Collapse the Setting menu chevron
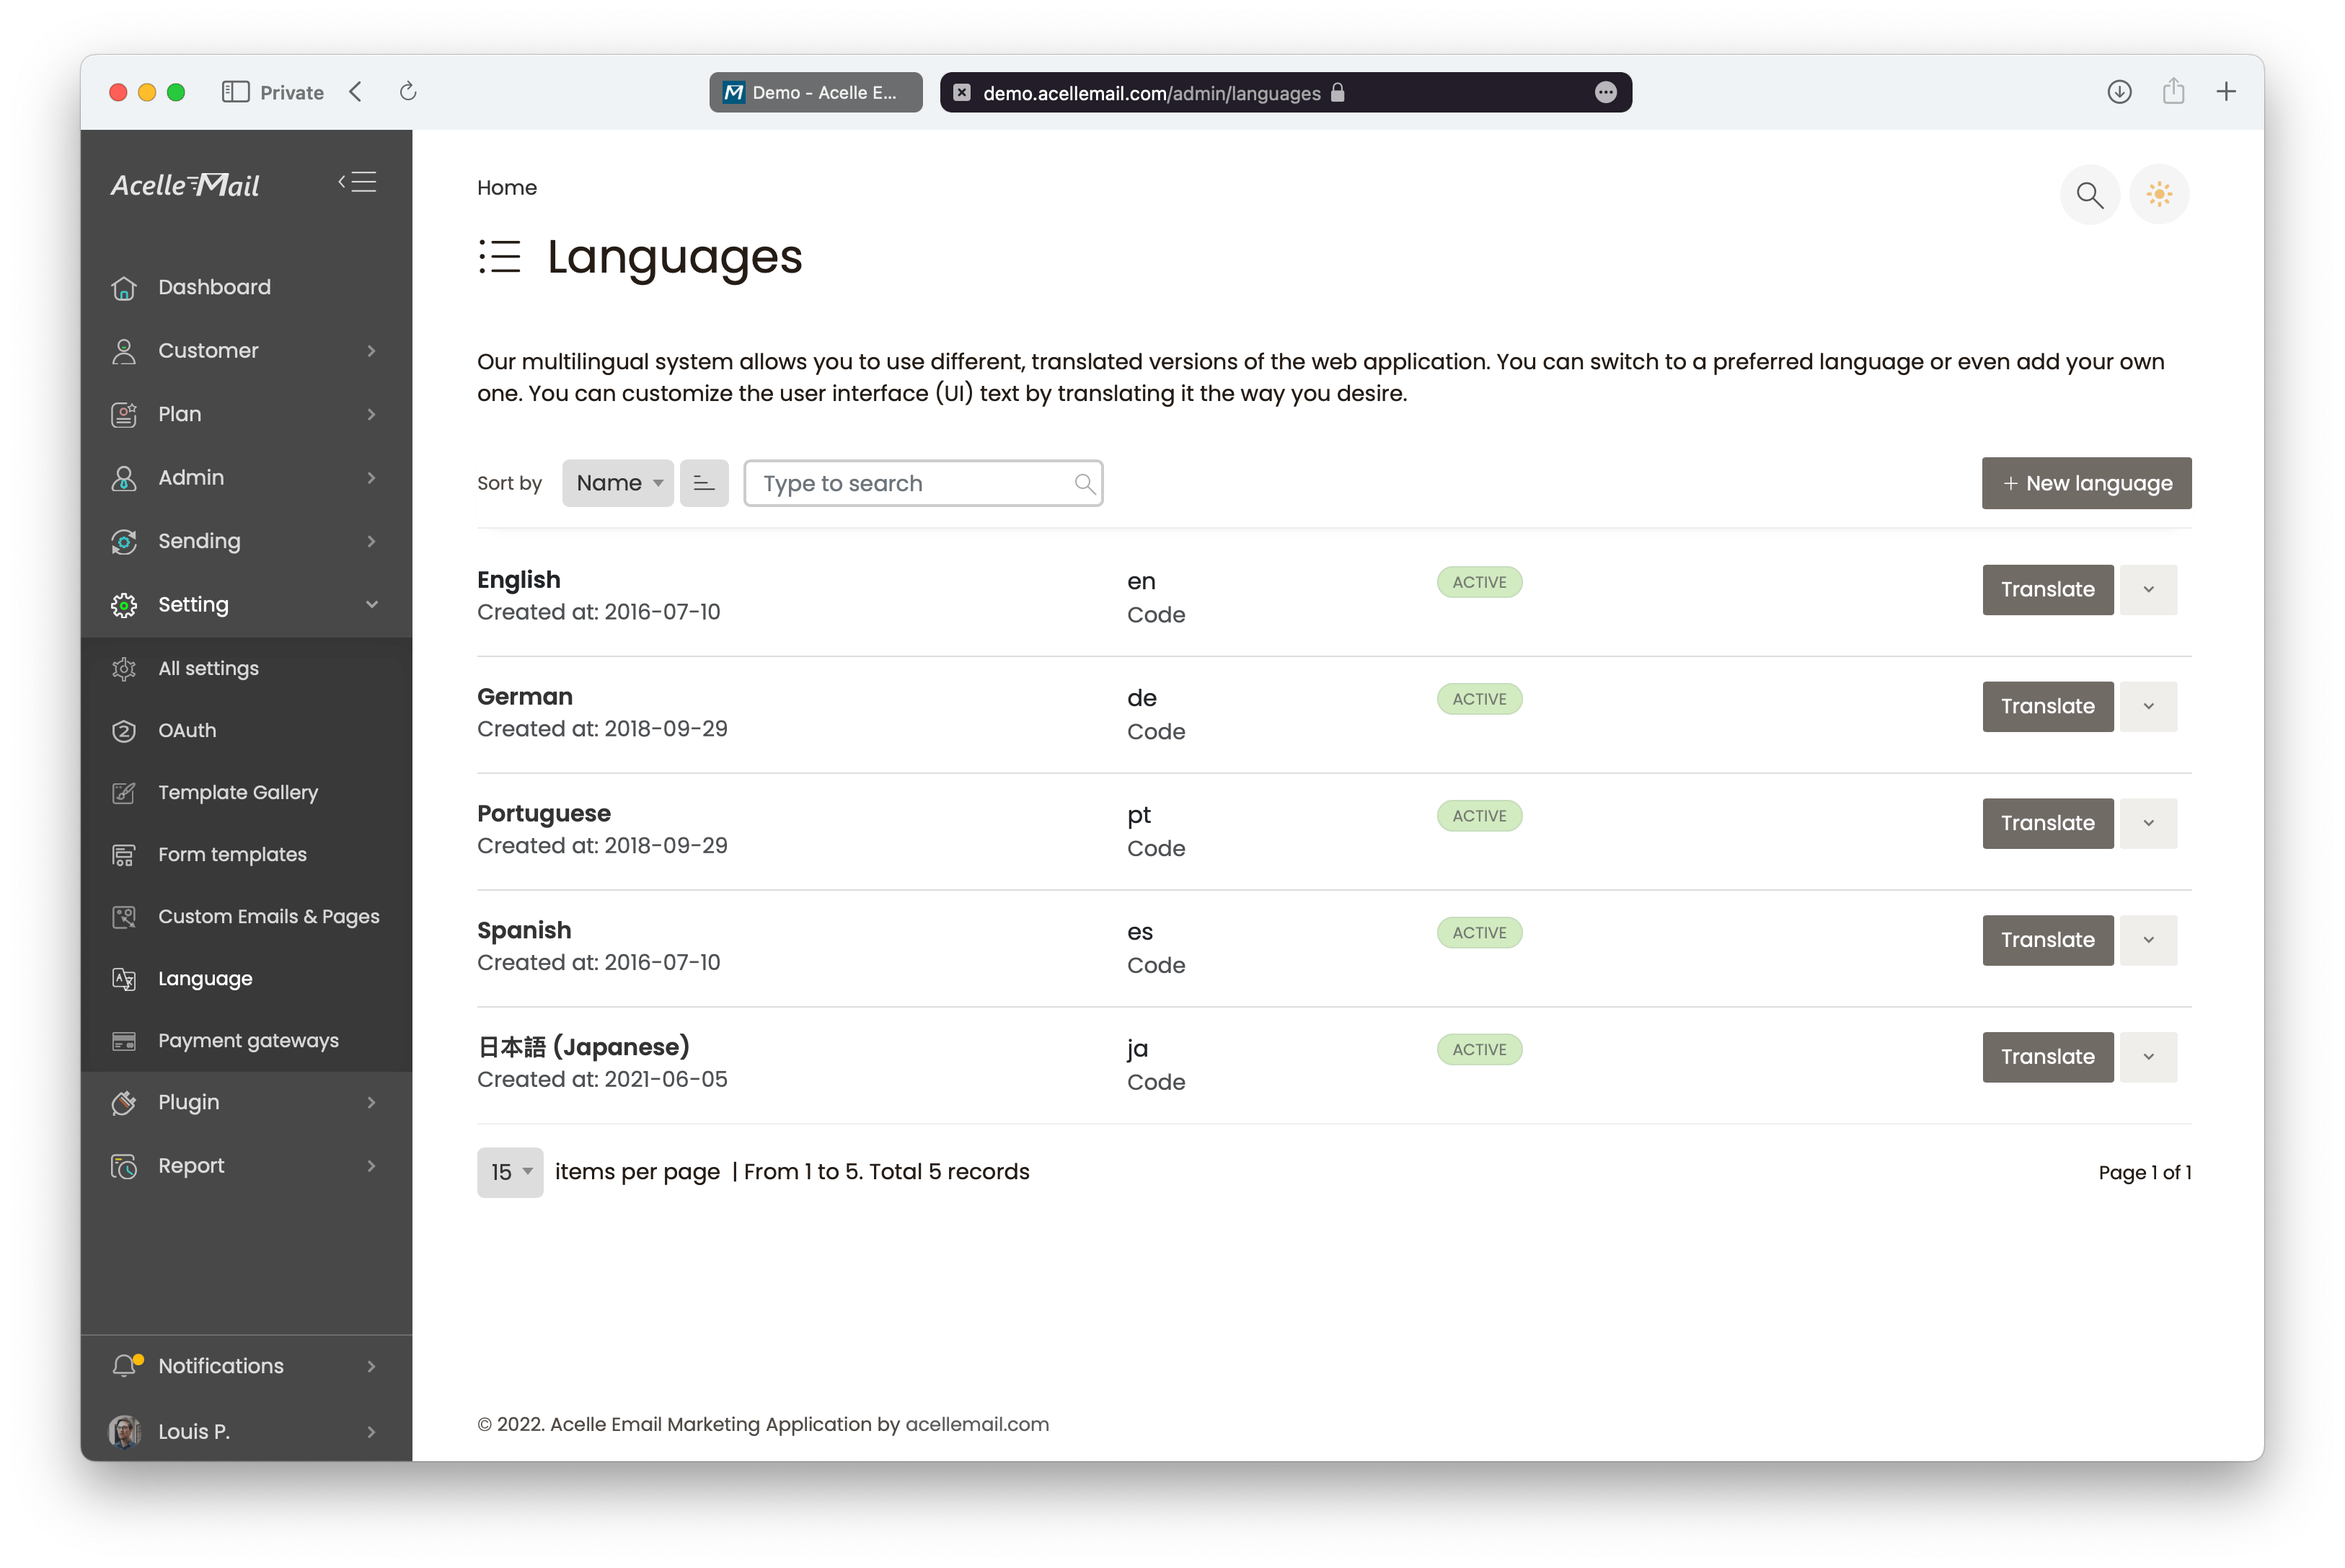 point(372,605)
